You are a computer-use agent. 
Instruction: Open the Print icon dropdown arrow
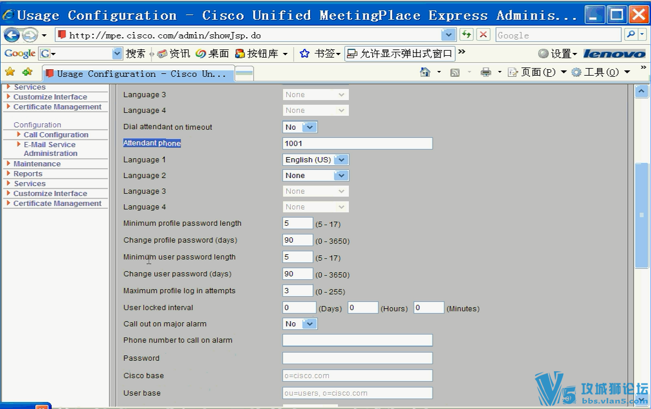(x=500, y=72)
